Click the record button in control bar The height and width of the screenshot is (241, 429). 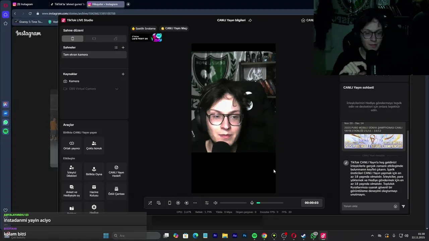click(x=178, y=203)
